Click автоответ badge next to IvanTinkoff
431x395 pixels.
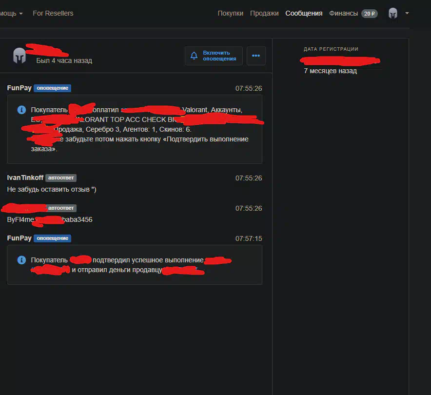tap(61, 178)
